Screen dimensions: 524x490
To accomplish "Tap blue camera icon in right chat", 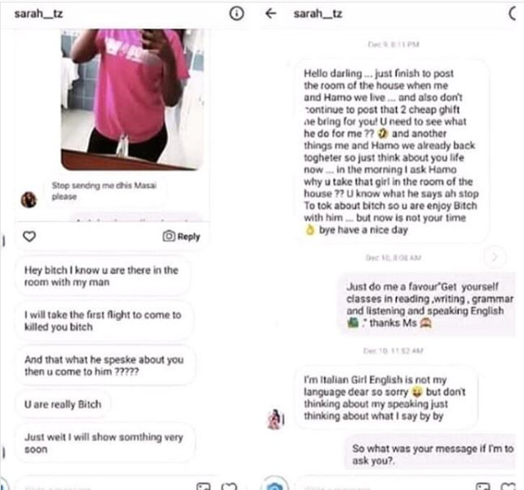I will 274,486.
